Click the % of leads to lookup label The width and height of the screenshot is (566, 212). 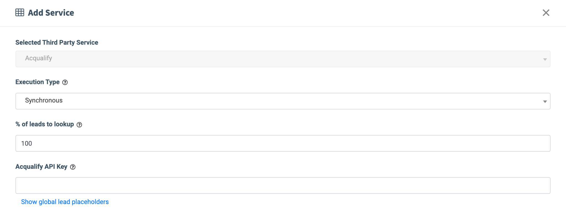[x=44, y=124]
